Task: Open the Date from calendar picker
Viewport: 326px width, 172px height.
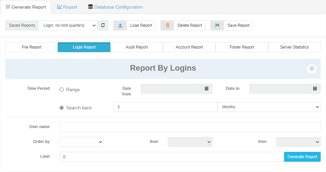Action: click(206, 89)
